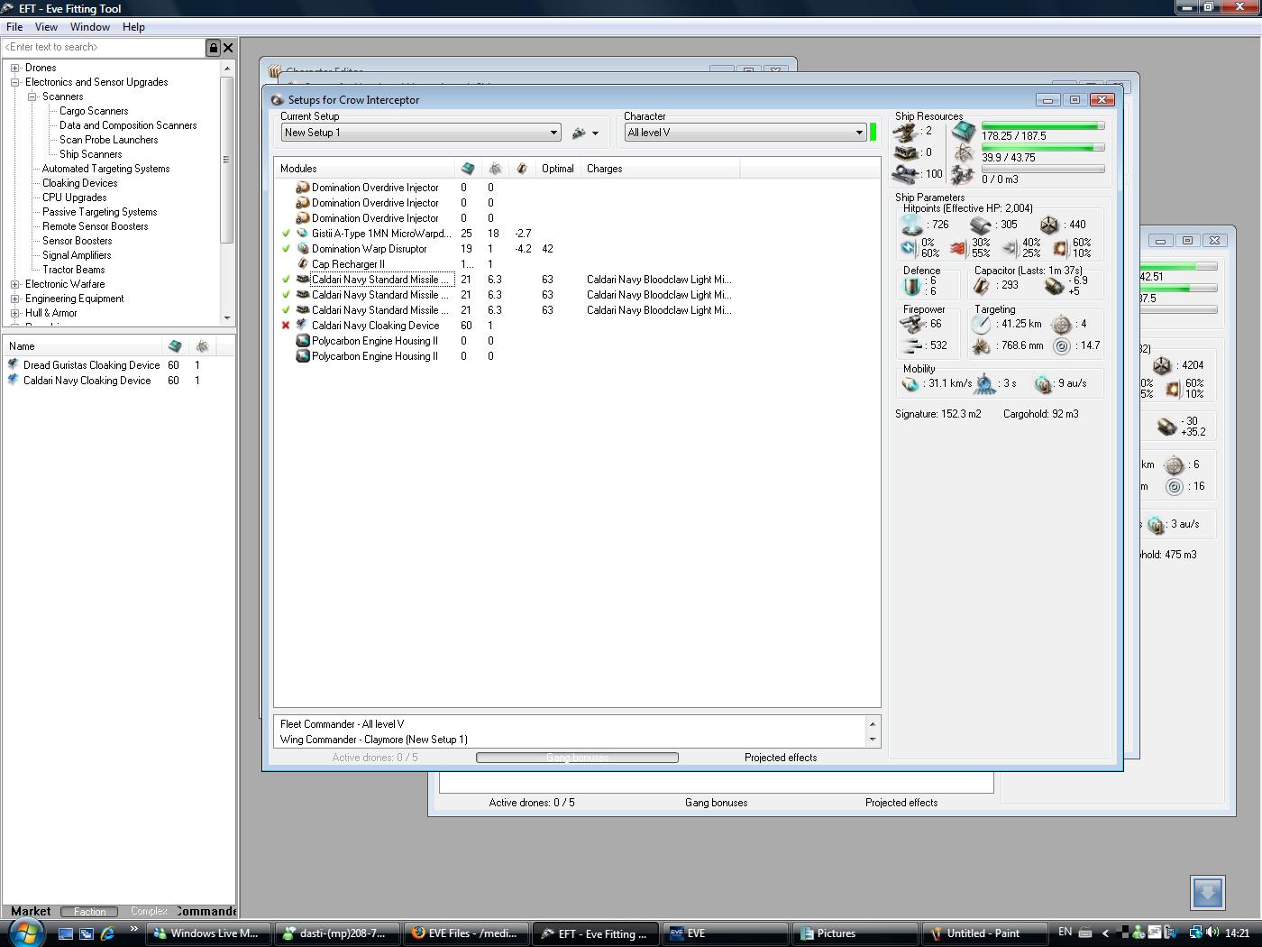Screen dimensions: 1262x947
Task: Click the max speed icon showing 31.1 km/s
Action: [911, 384]
